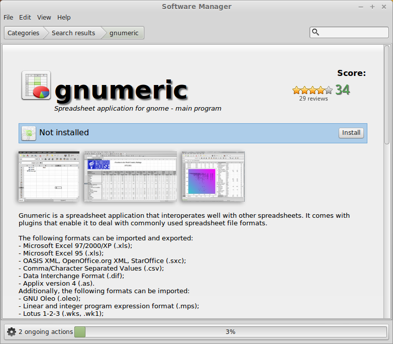Image resolution: width=393 pixels, height=344 pixels.
Task: Click the 'Applix version 4 (.as)' line
Action: point(56,283)
